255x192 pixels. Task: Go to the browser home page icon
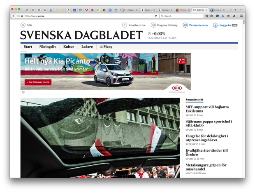228,16
